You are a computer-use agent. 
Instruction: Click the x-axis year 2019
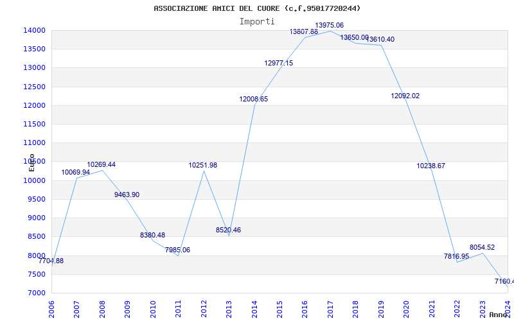[x=381, y=309]
